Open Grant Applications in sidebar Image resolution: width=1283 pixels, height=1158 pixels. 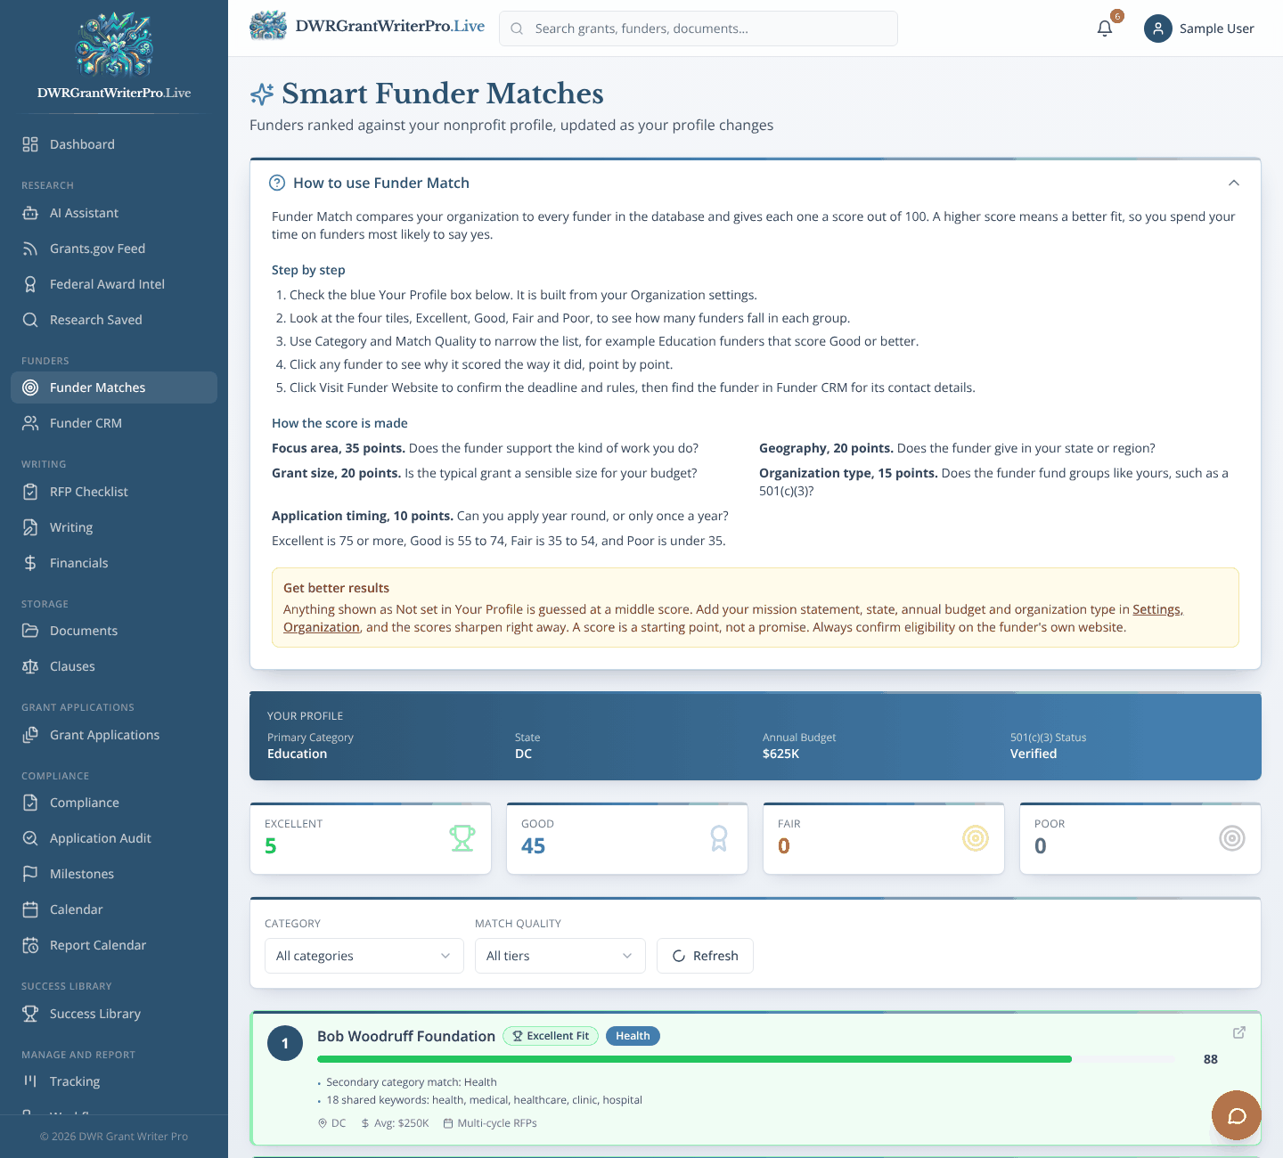tap(114, 735)
